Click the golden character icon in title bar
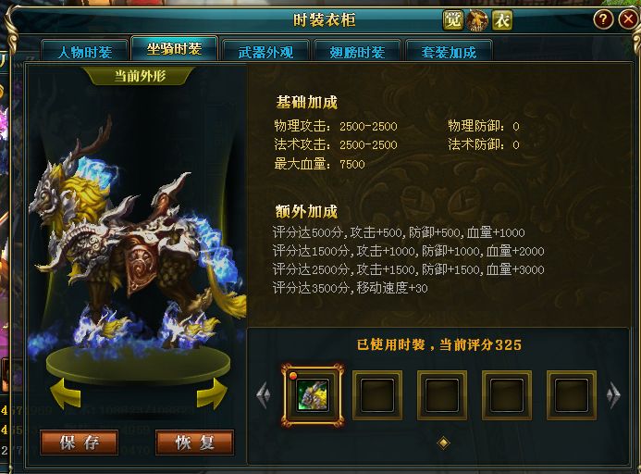The image size is (641, 474). [477, 20]
